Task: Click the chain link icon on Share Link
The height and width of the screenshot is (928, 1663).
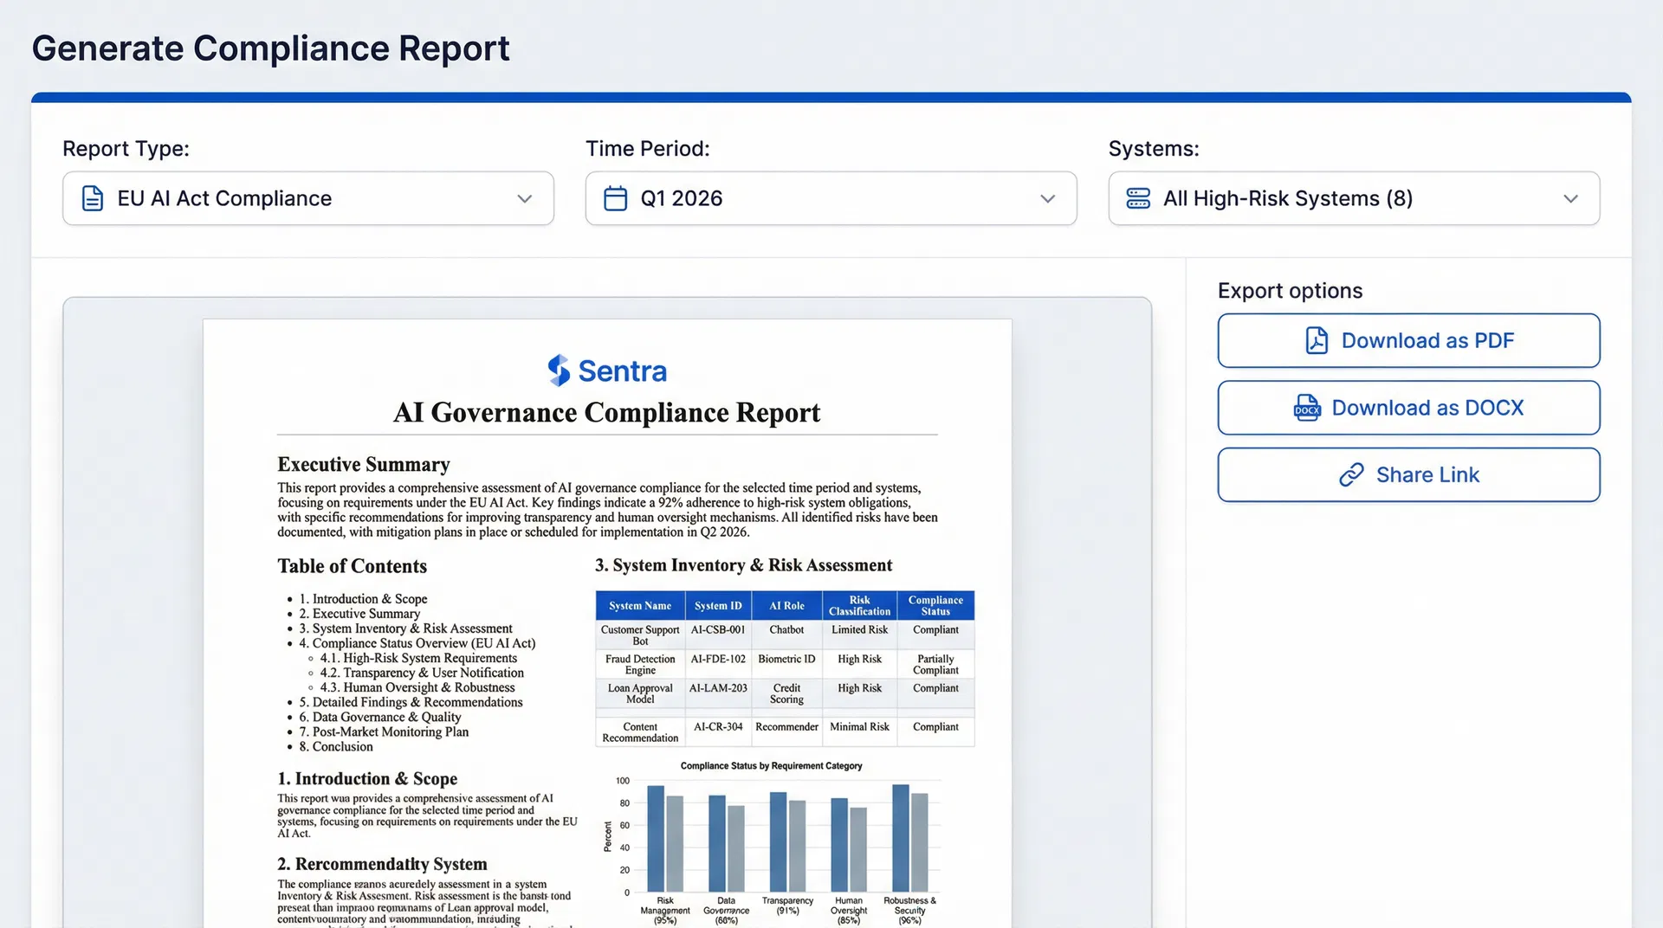Action: click(x=1352, y=474)
